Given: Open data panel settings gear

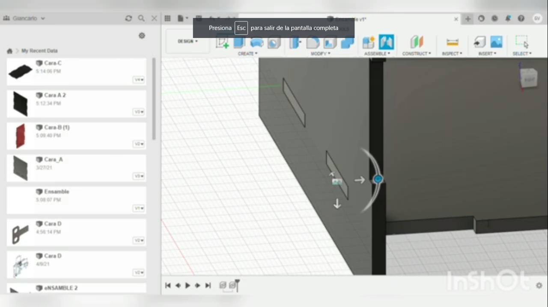Looking at the screenshot, I should click(142, 36).
